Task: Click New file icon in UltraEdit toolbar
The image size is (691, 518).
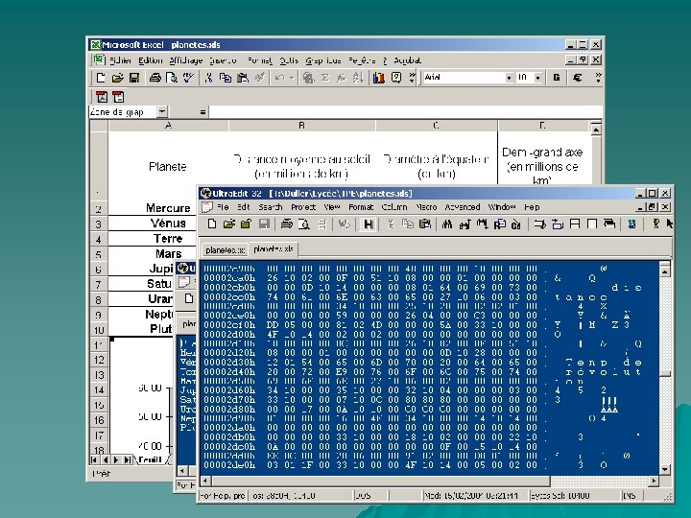Action: click(212, 224)
